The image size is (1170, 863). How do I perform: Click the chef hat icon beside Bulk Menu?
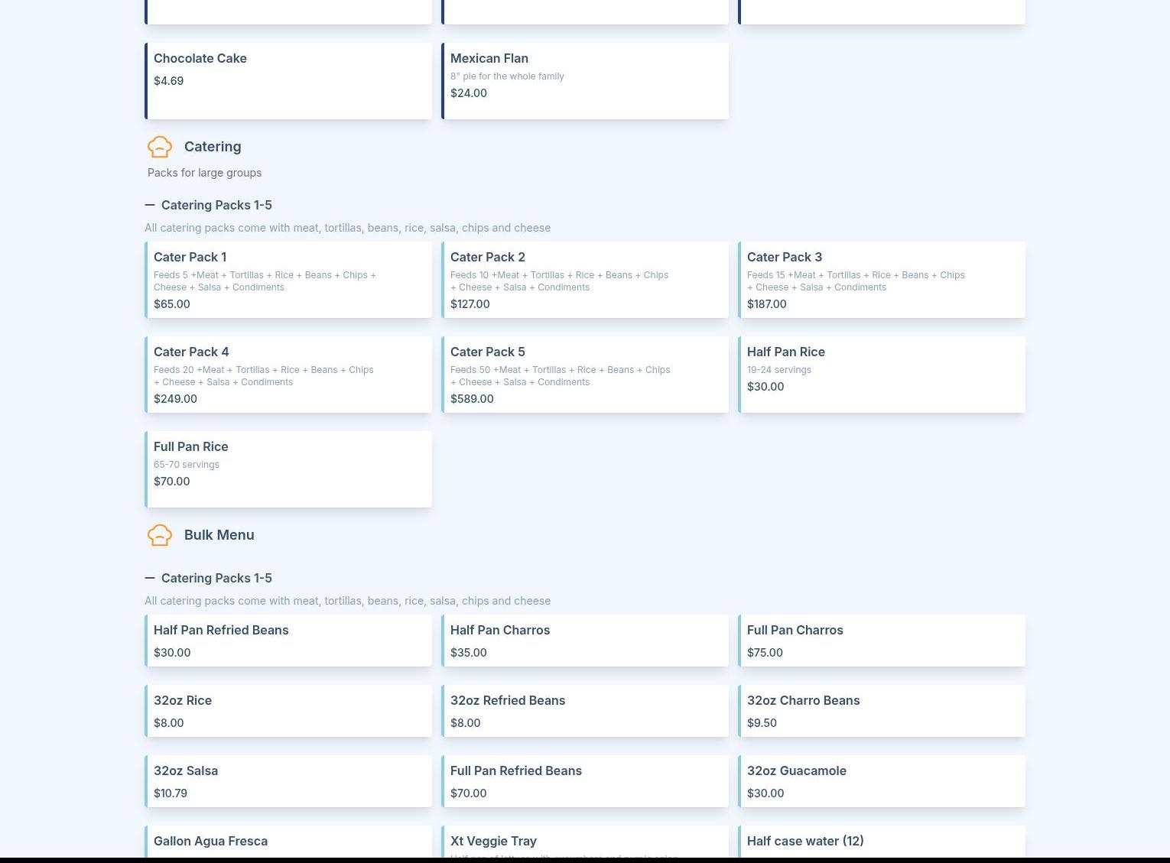160,535
